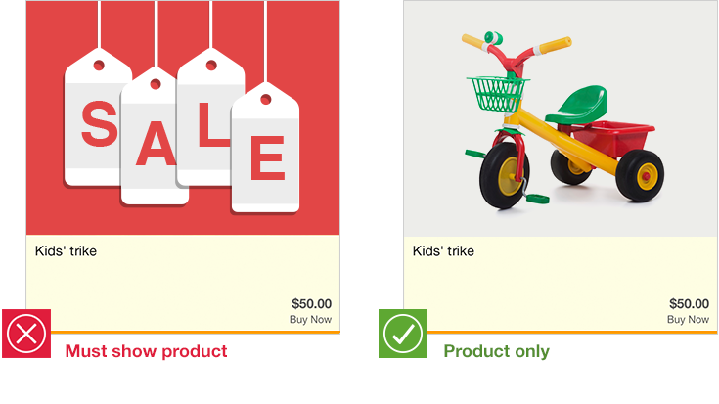Image resolution: width=719 pixels, height=404 pixels.
Task: Click the red X incorrect-example icon
Action: [x=26, y=334]
